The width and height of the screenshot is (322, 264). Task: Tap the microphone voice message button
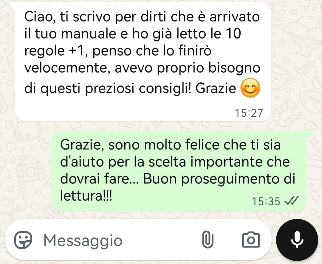[x=297, y=240]
